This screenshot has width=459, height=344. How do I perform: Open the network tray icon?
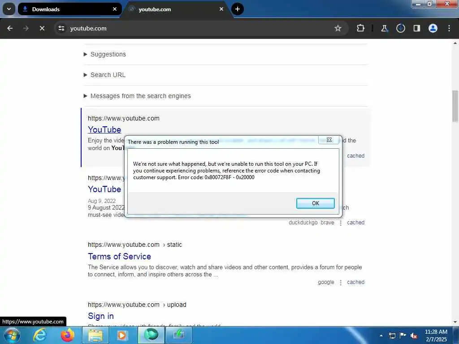click(392, 335)
